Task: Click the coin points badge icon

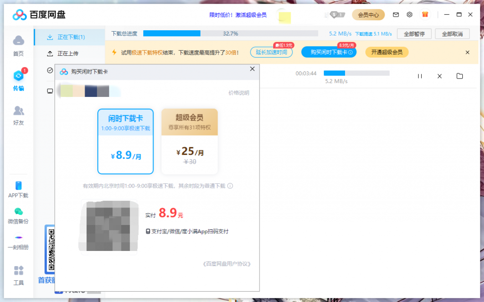Action: (x=337, y=15)
